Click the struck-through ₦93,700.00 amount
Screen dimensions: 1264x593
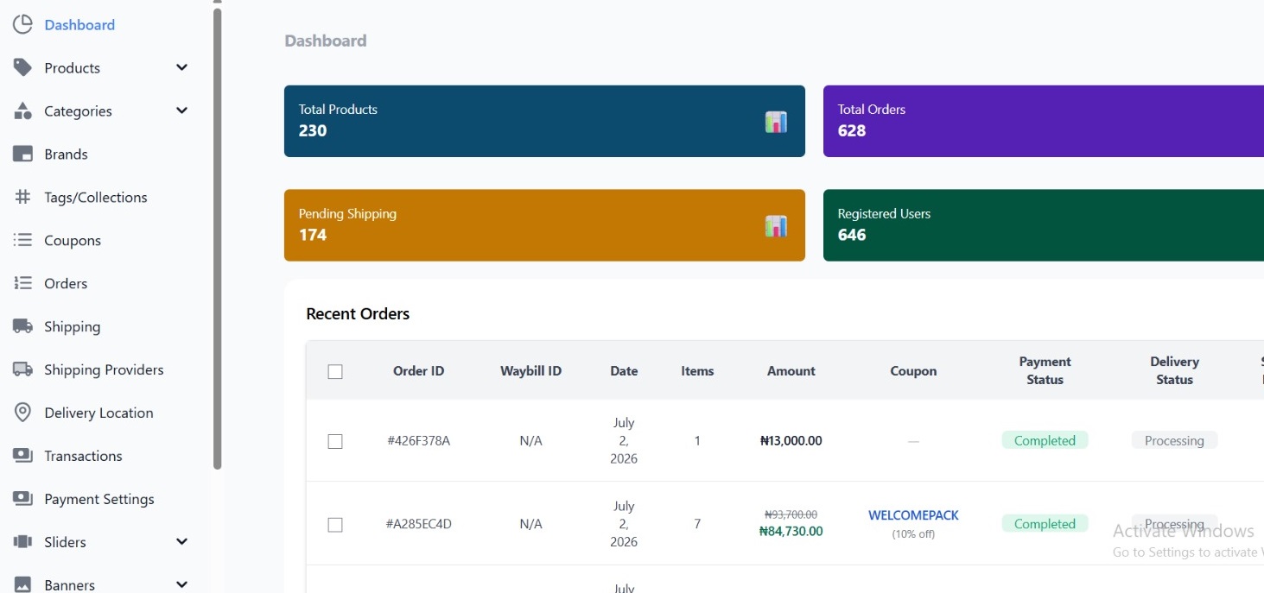coord(791,514)
